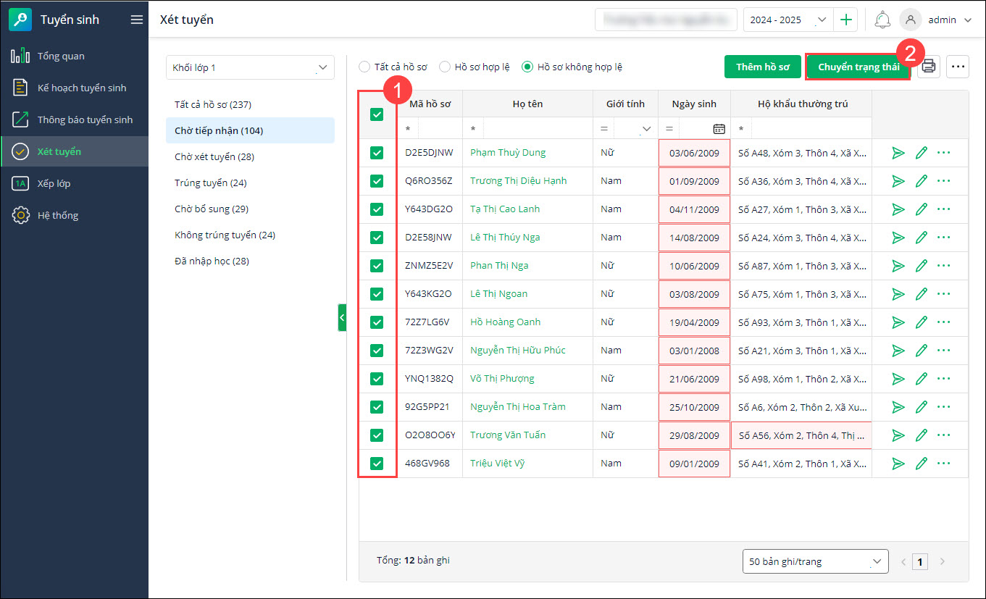
Task: Click the Chuyển trạng thái button
Action: pyautogui.click(x=858, y=67)
